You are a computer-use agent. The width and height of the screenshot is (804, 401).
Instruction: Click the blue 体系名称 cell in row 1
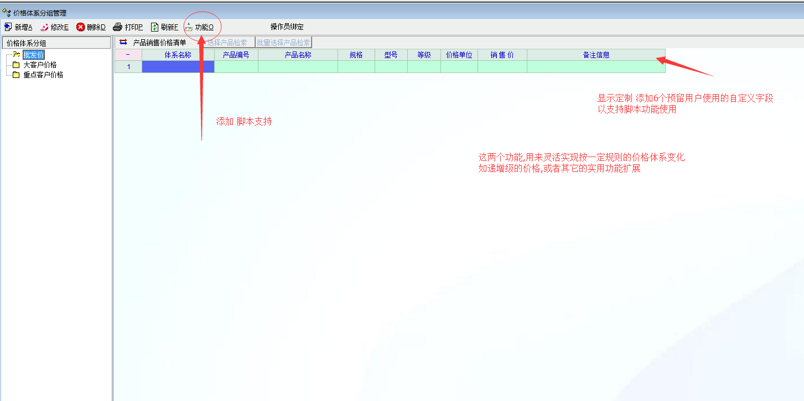(178, 67)
